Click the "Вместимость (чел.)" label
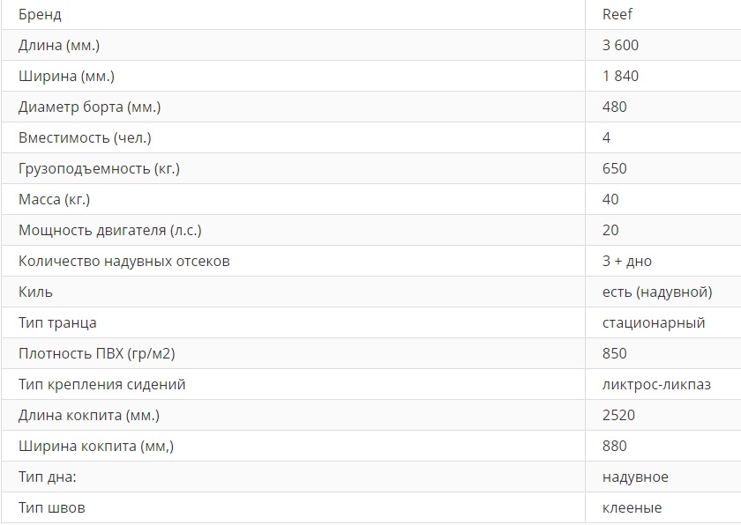This screenshot has height=525, width=741. click(x=85, y=138)
